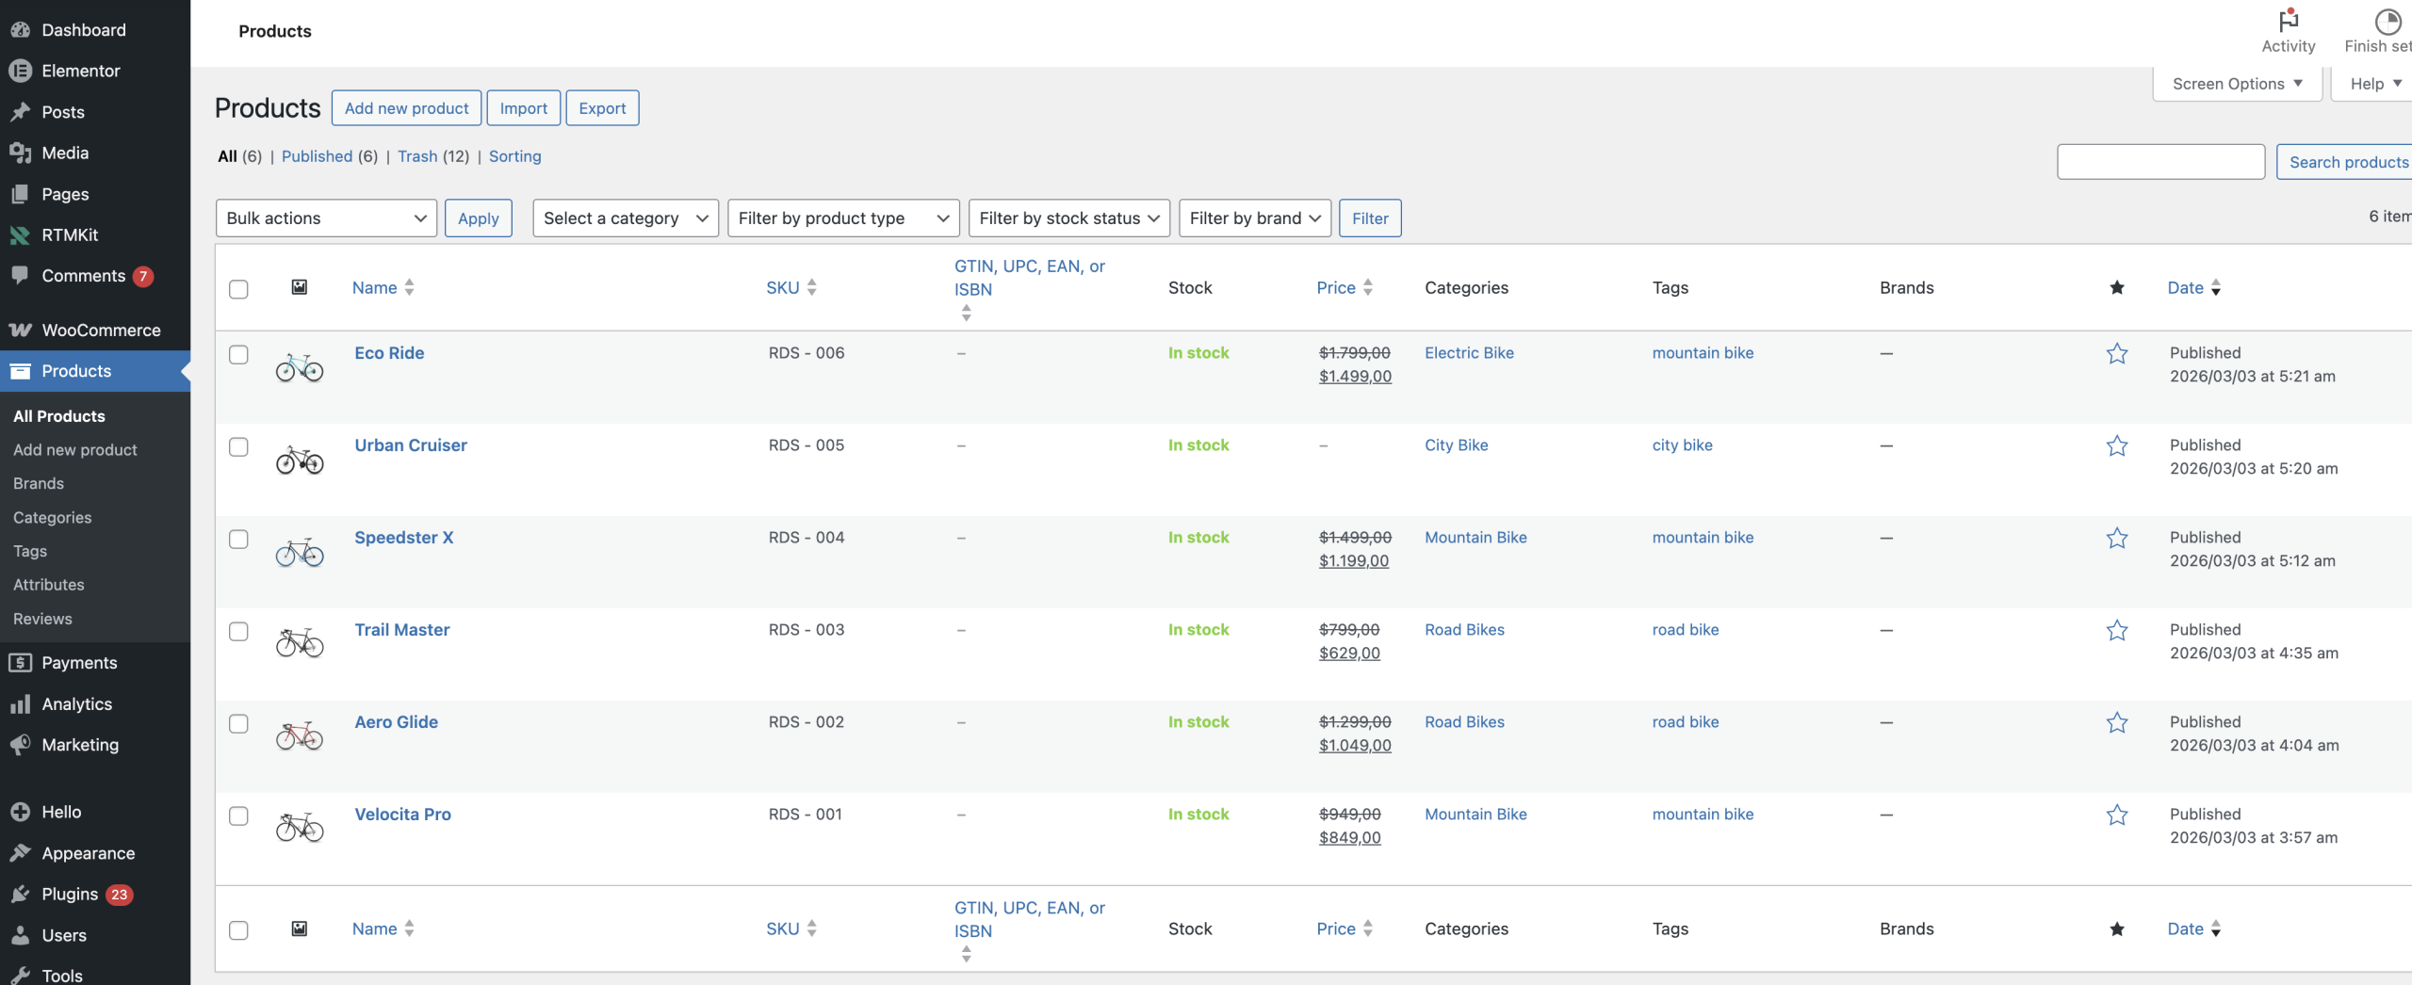Expand the Filter by stock status dropdown

(x=1068, y=218)
